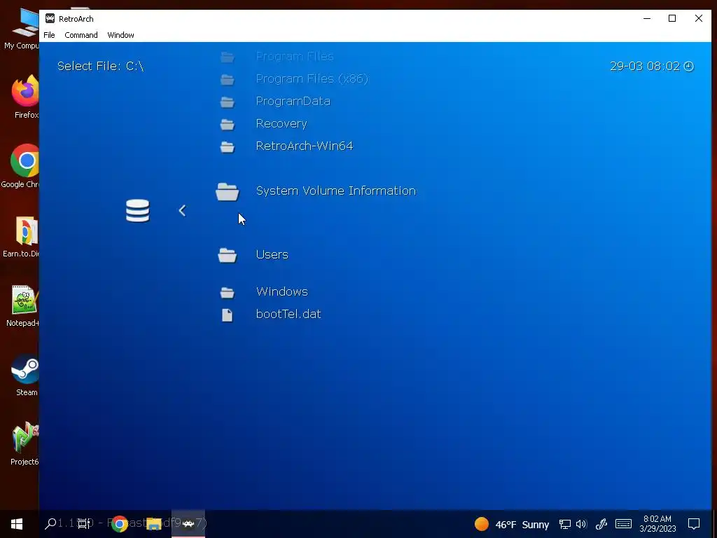Select the Earn.to.Die desktop archive icon

22,237
